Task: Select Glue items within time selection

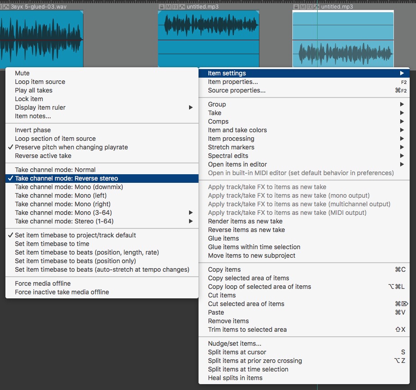Action: point(304,247)
